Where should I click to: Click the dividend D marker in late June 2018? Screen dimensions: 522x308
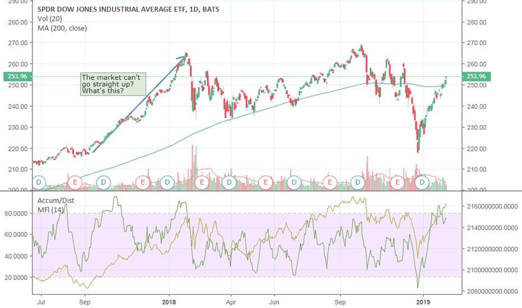294,183
